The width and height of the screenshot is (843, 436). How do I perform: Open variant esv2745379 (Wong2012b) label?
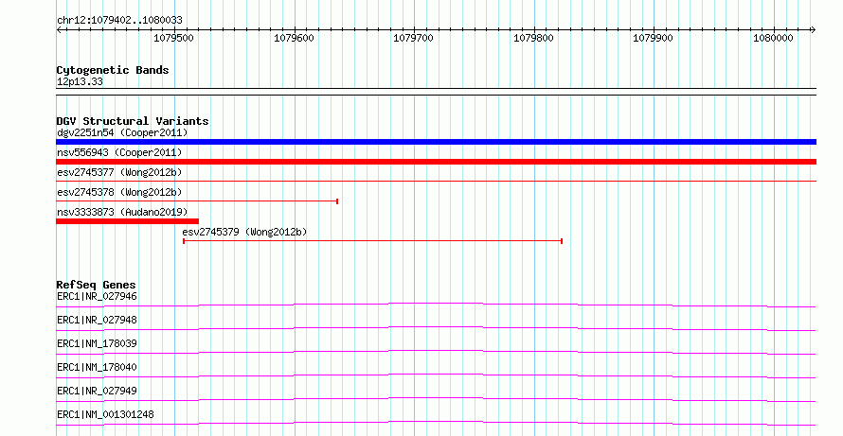point(244,232)
